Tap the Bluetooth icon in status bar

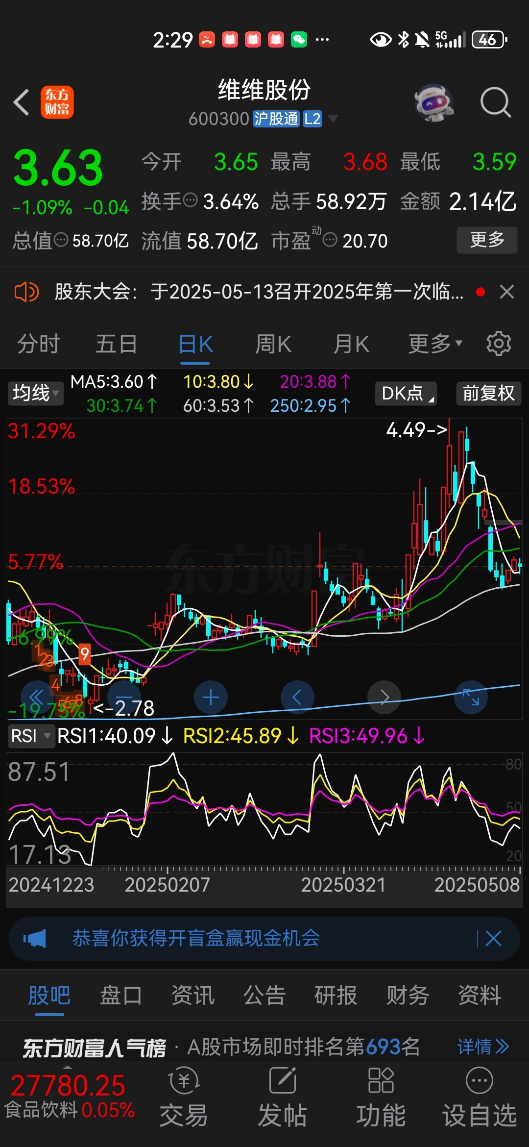403,40
